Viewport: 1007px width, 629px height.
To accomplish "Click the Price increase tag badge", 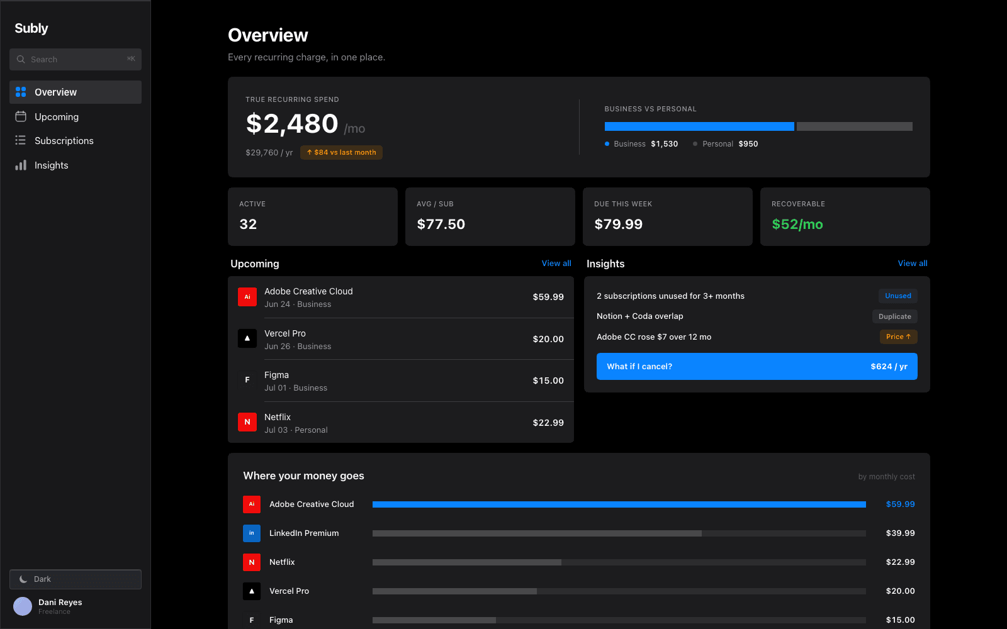I will [x=899, y=337].
